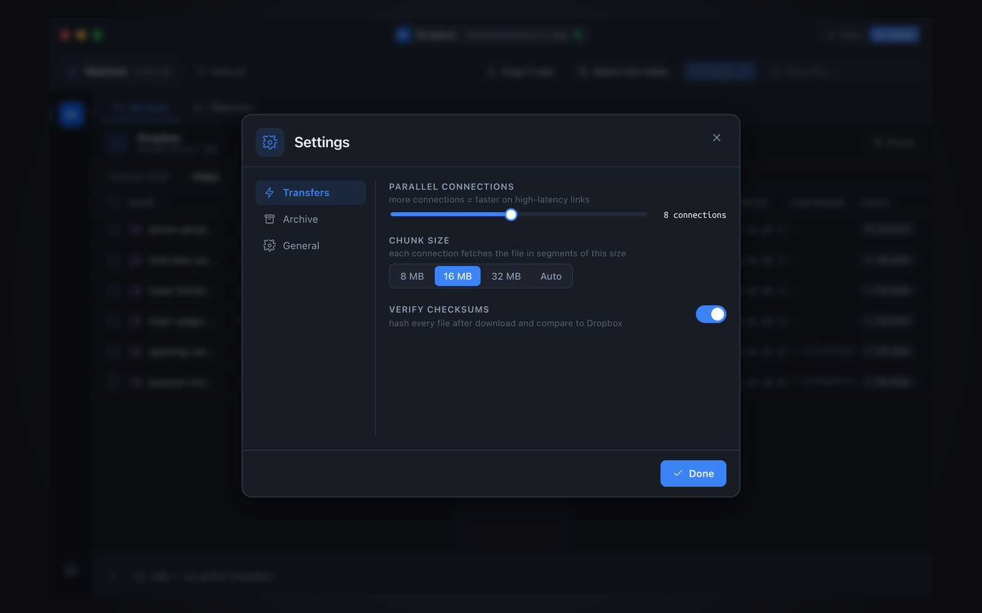Switch to the Archive settings section

pos(311,219)
